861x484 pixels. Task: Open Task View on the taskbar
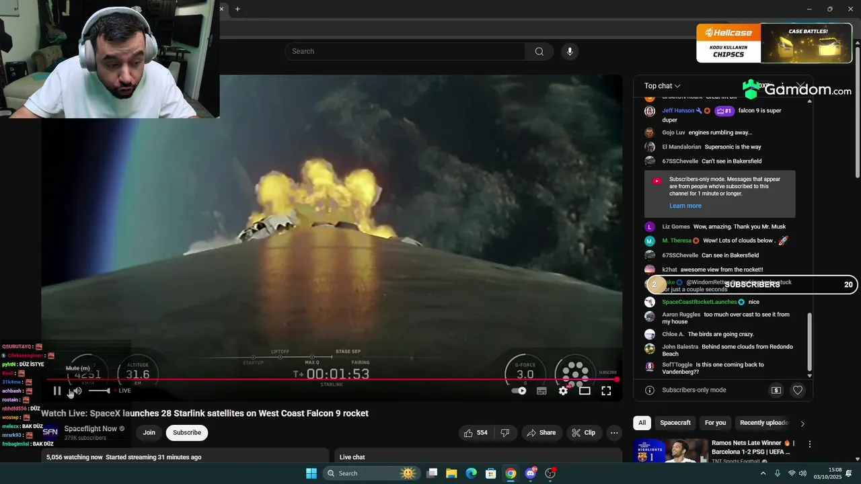pos(433,473)
